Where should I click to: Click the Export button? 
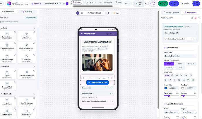click(x=186, y=3)
